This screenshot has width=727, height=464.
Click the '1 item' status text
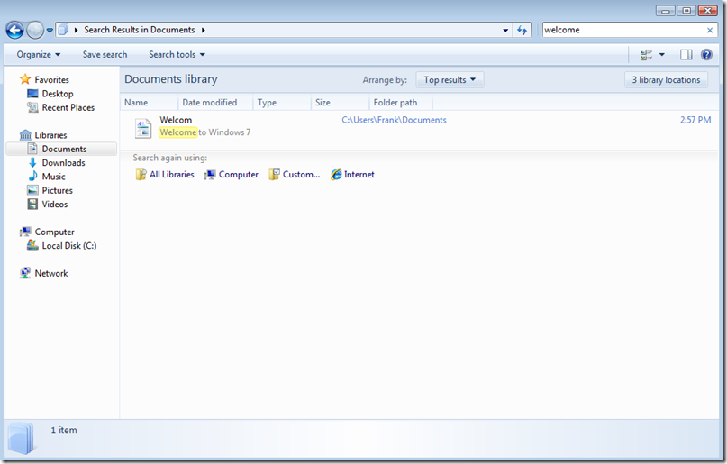(x=64, y=431)
